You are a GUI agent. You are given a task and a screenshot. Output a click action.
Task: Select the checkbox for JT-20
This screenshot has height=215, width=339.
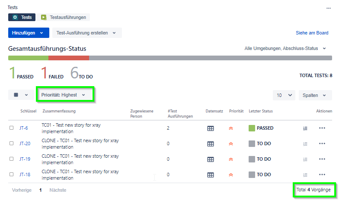coord(11,143)
